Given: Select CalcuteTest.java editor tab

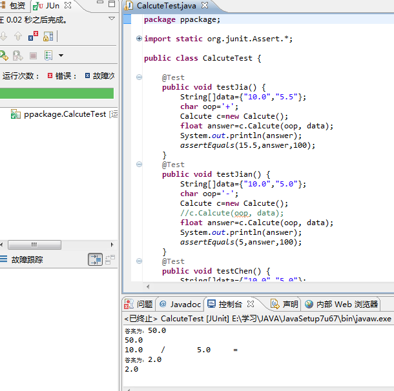Looking at the screenshot, I should tap(167, 6).
